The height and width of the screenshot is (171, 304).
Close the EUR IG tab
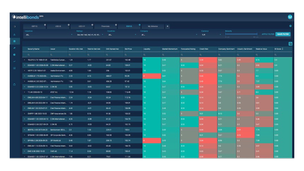(x=140, y=25)
